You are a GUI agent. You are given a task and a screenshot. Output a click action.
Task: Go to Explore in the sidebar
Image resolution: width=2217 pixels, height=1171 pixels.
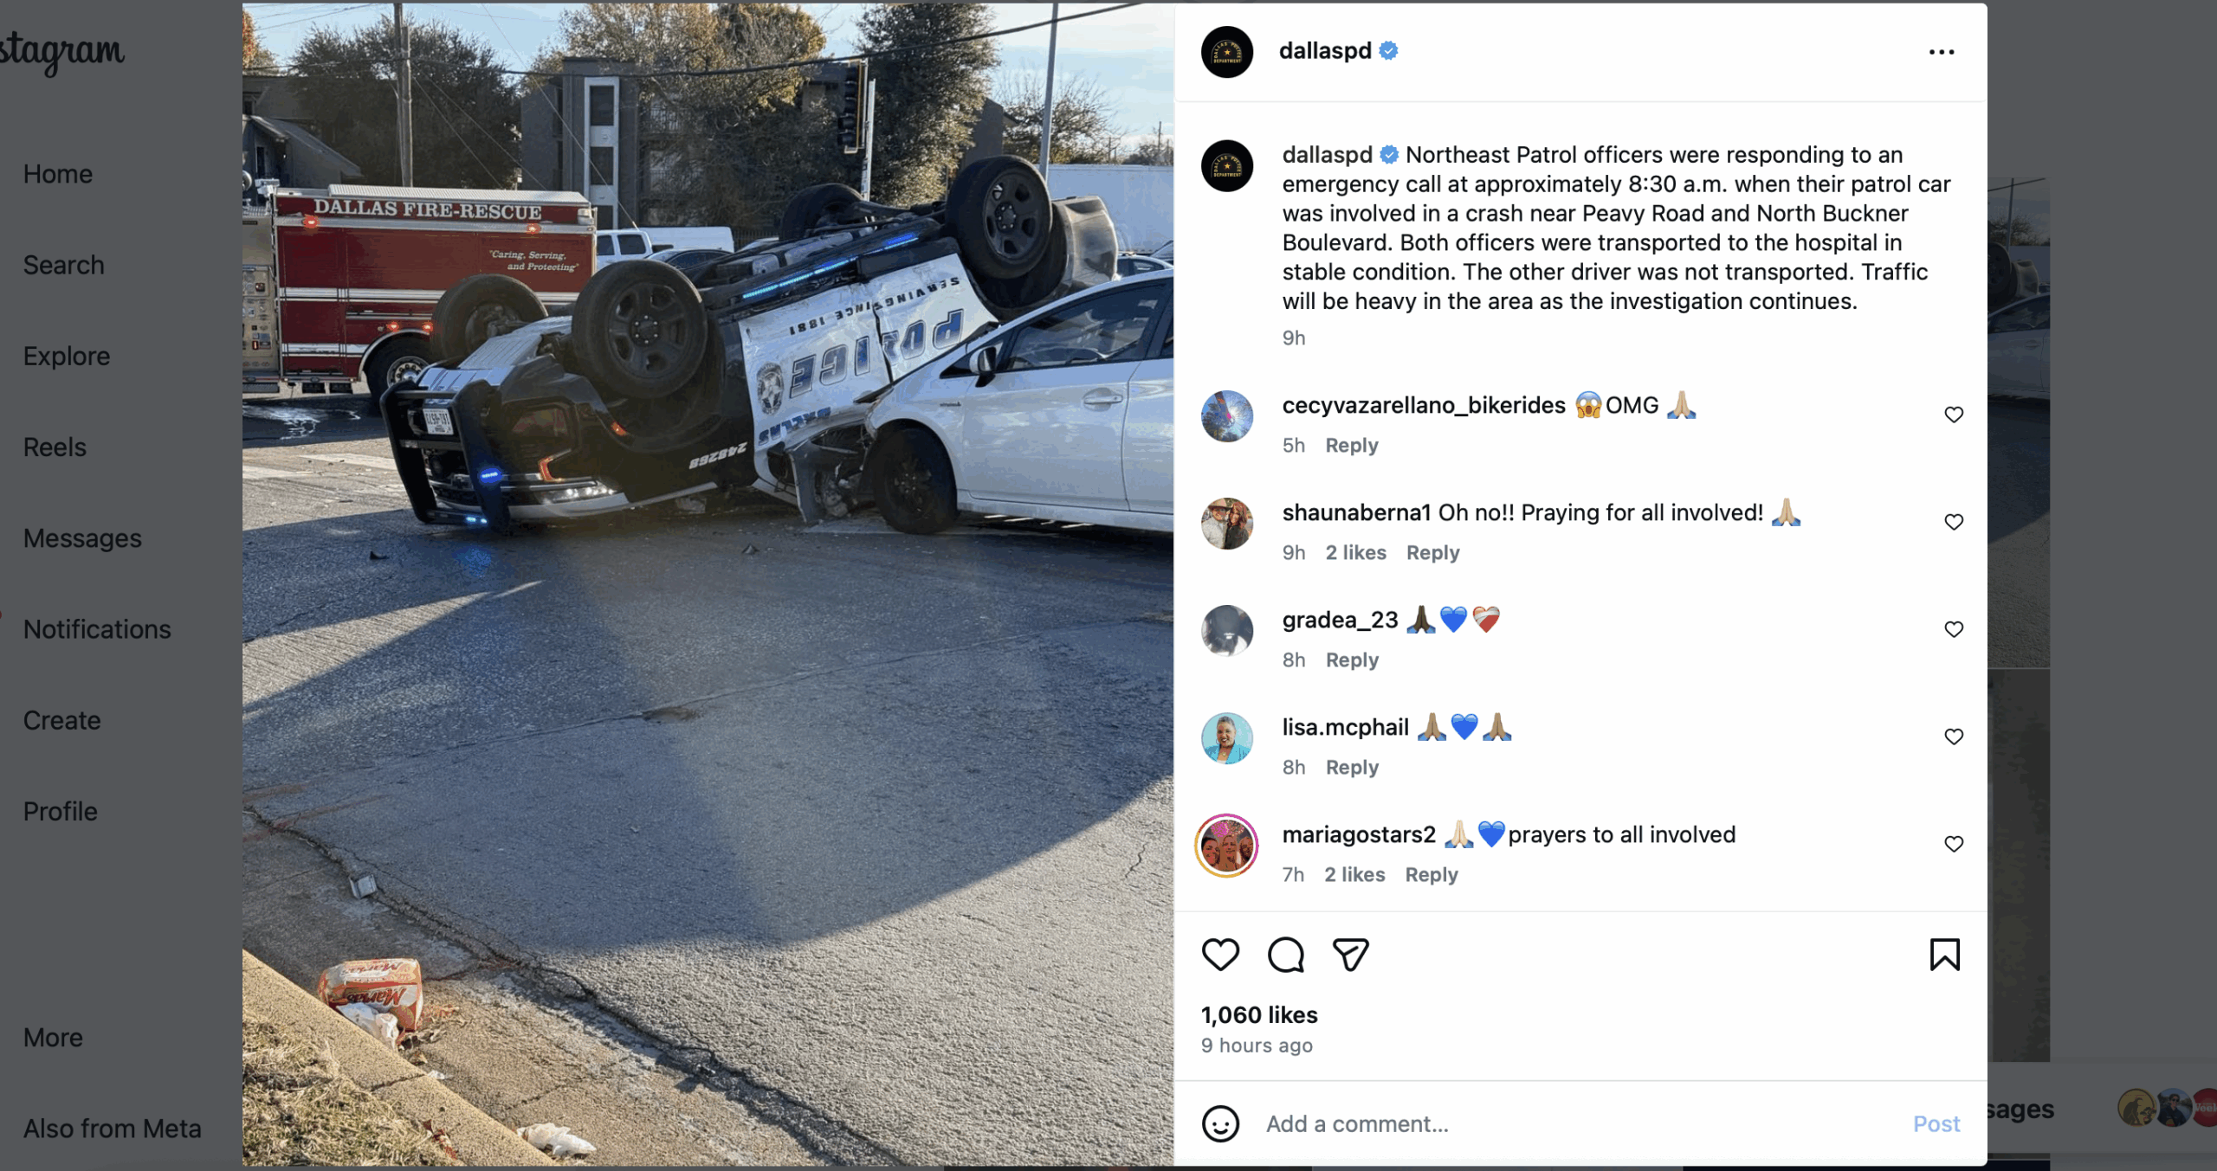click(x=67, y=356)
